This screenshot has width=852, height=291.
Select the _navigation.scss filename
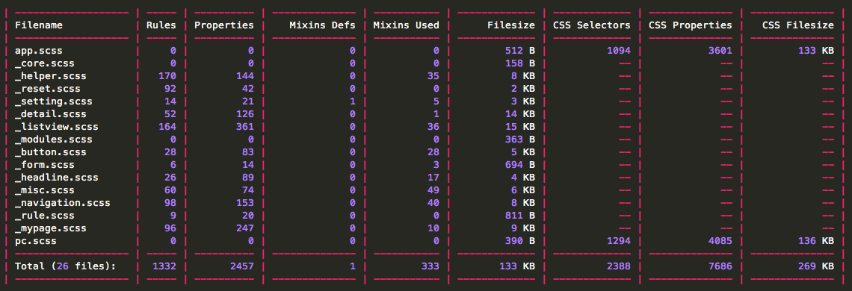click(63, 202)
